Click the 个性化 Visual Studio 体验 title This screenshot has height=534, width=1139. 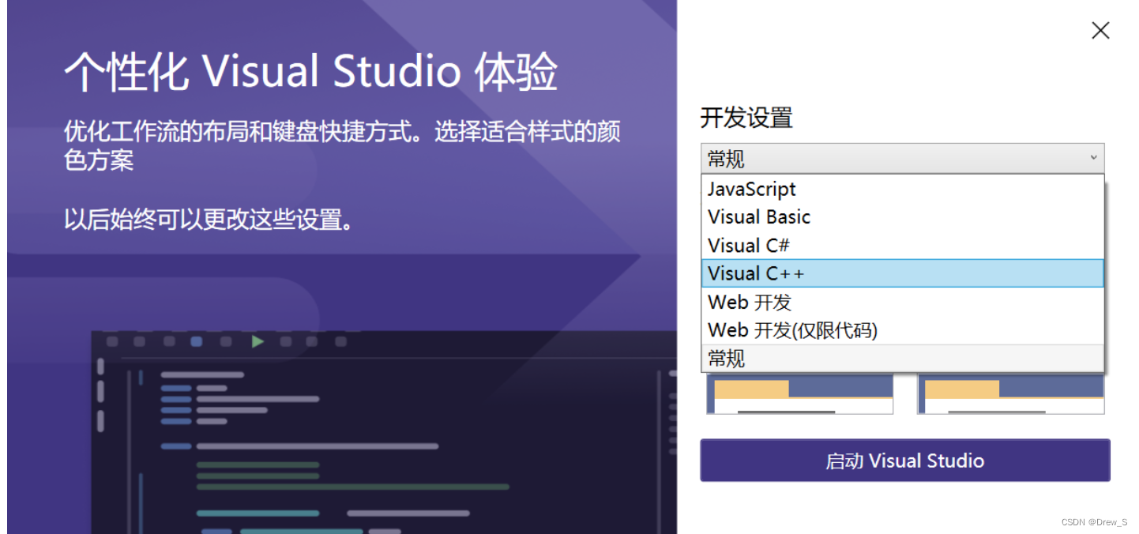311,73
